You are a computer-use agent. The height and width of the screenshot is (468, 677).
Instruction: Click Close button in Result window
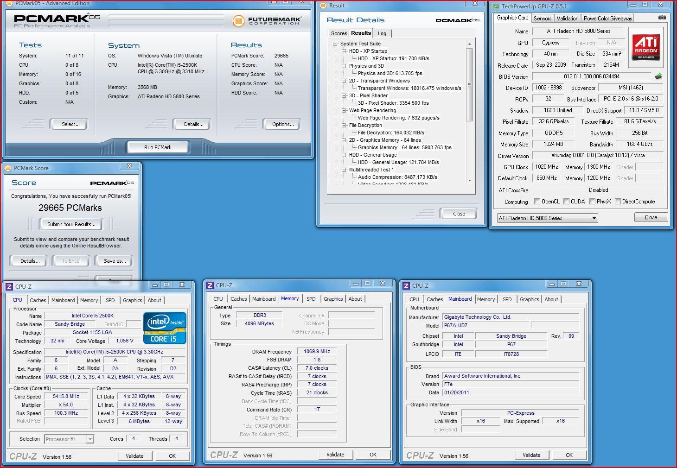tap(459, 214)
